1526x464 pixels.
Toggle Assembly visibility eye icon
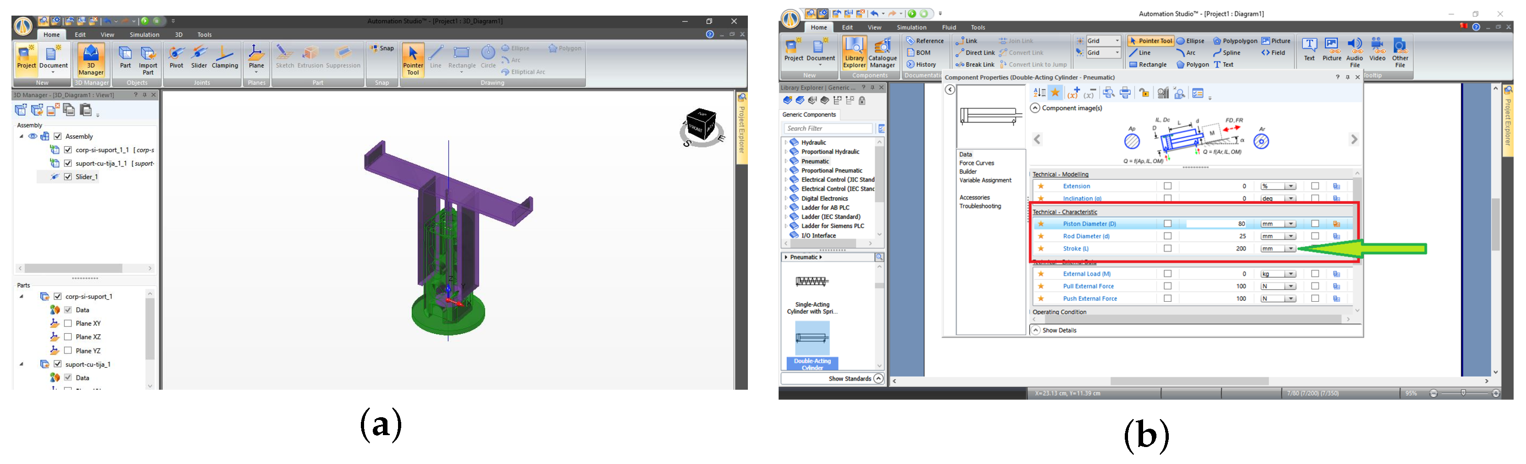click(x=33, y=136)
